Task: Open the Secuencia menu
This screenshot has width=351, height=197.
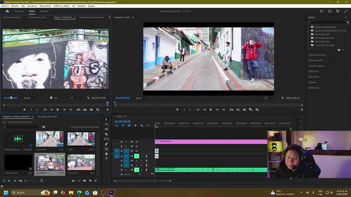Action: pyautogui.click(x=32, y=6)
